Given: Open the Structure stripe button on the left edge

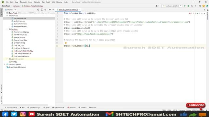Looking at the screenshot, I should [x=1, y=100].
